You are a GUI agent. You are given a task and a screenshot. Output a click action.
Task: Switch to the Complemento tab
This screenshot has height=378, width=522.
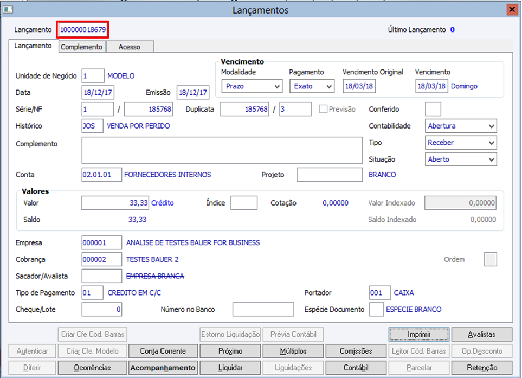tap(82, 47)
